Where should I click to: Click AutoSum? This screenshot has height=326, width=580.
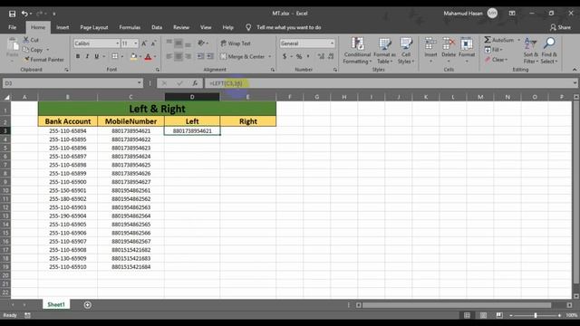click(499, 40)
